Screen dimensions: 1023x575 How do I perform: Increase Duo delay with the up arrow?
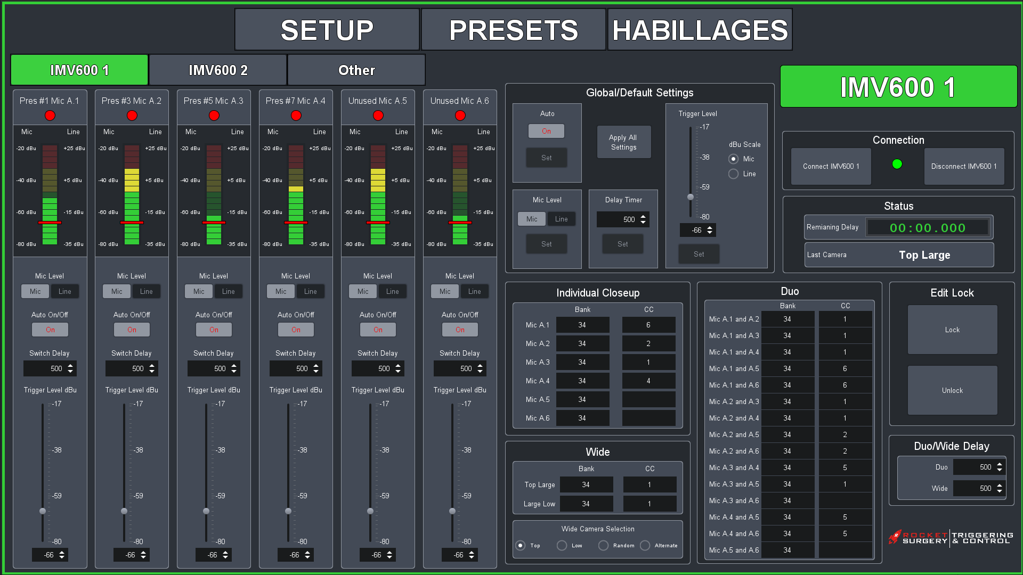(x=1000, y=464)
